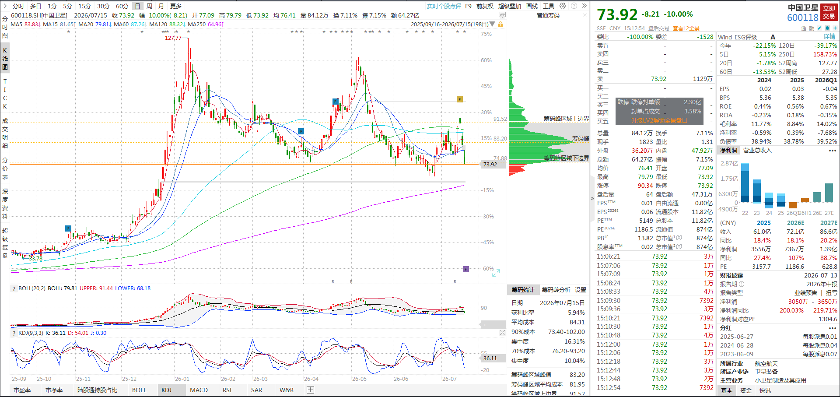Click the bell alert icon
The width and height of the screenshot is (840, 397).
827,28
